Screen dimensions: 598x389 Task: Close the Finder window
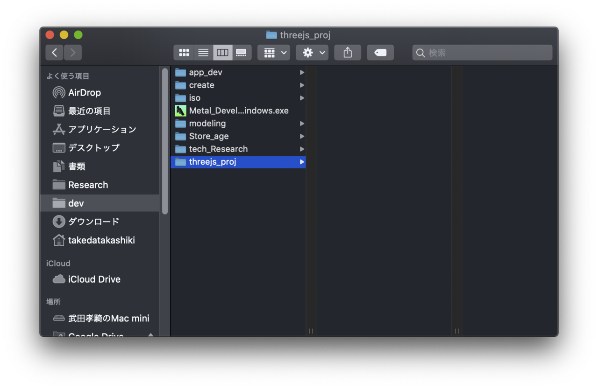[50, 35]
